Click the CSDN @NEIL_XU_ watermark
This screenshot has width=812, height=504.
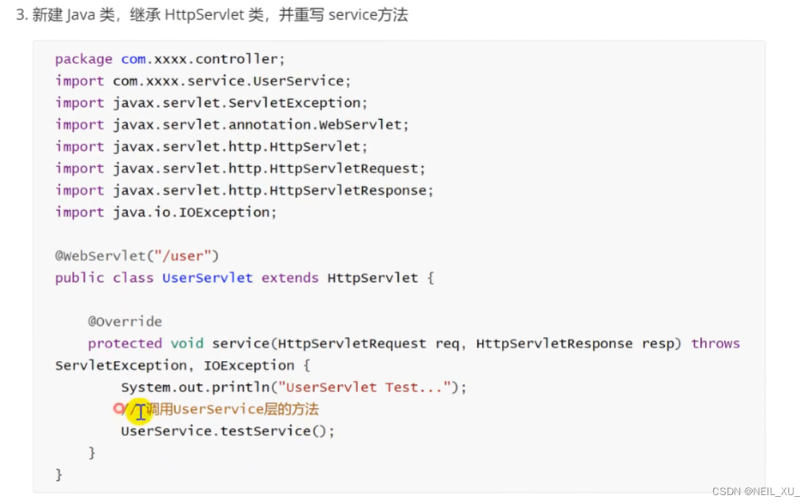[755, 491]
